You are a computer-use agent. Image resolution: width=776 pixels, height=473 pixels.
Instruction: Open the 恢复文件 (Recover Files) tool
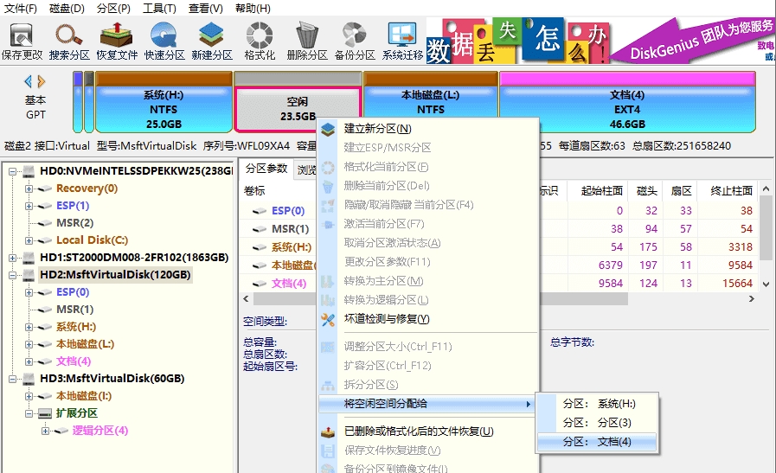[x=117, y=40]
